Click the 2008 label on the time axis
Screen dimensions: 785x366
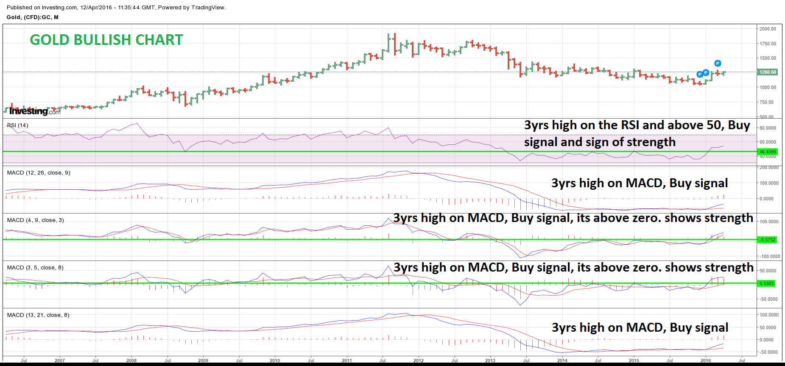pos(131,360)
